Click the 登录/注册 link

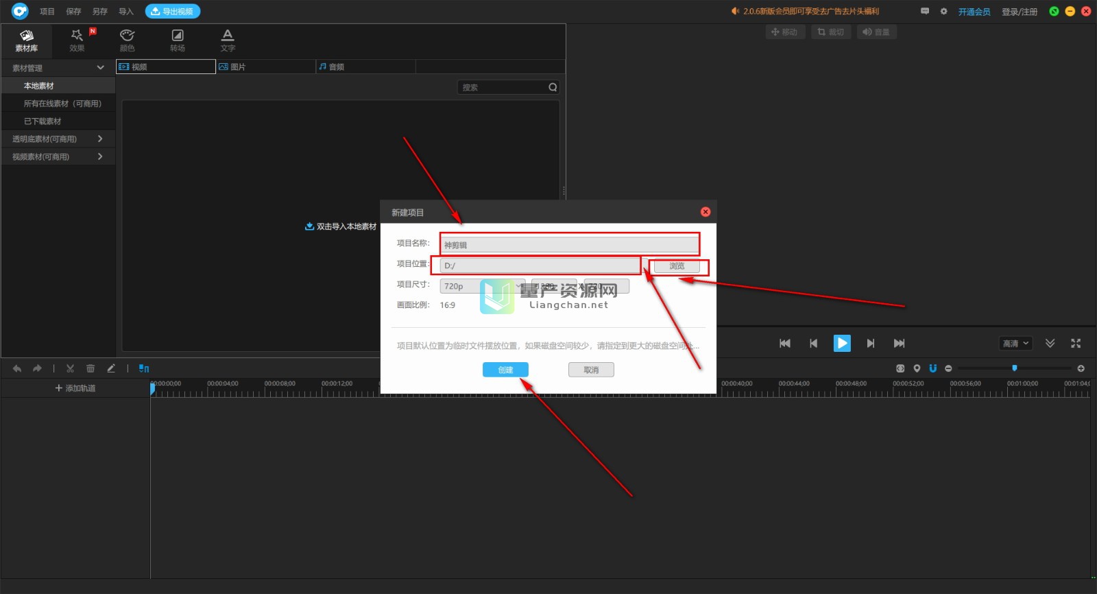1020,12
